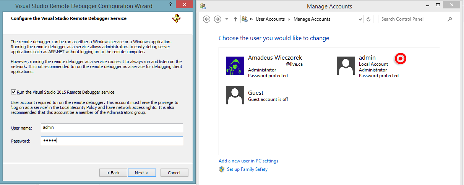Click the User Accounts breadcrumb
The height and width of the screenshot is (185, 464).
click(270, 19)
